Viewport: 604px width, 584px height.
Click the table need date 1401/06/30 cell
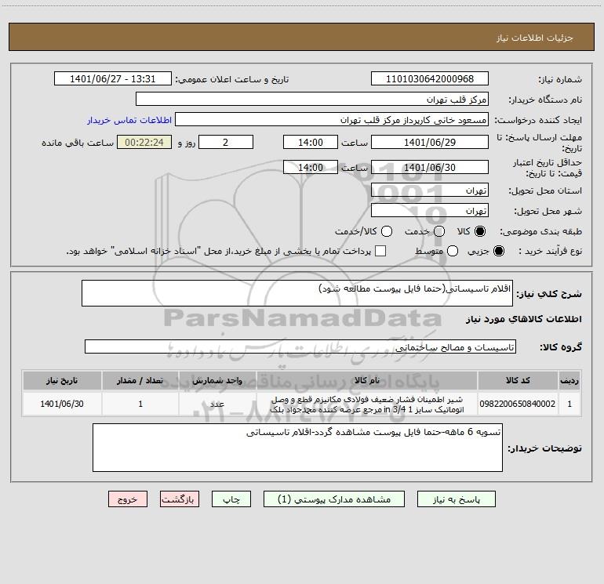[x=62, y=404]
